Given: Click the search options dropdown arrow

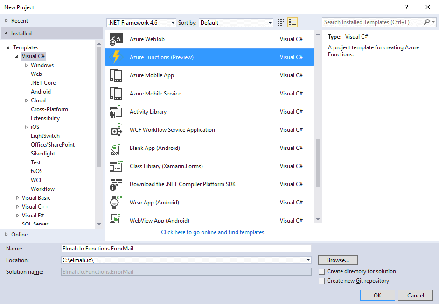Looking at the screenshot, I should pos(433,22).
